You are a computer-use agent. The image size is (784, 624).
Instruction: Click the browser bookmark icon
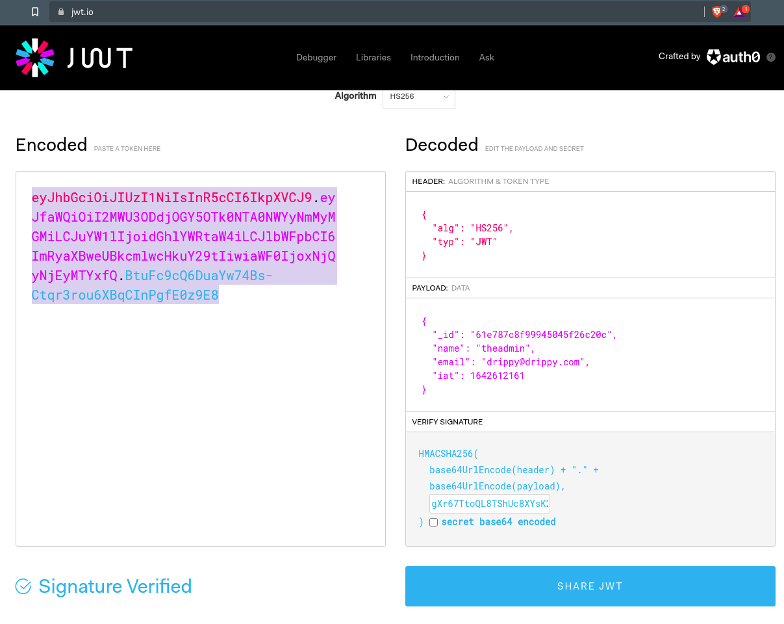point(35,12)
